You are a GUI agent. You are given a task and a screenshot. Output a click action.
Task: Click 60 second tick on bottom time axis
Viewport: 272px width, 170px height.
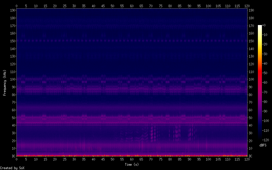132,159
